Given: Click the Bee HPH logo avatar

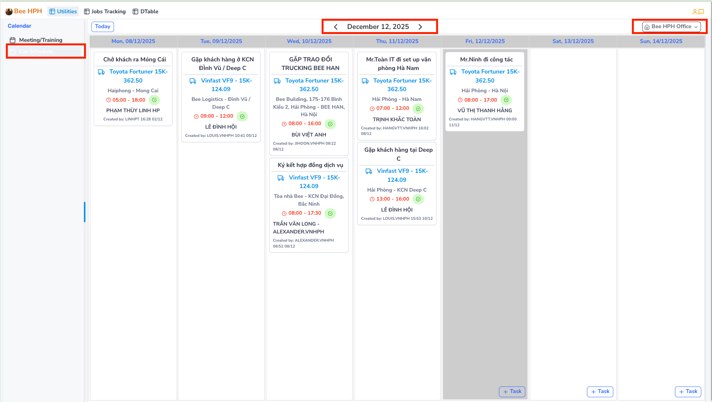Looking at the screenshot, I should coord(9,11).
